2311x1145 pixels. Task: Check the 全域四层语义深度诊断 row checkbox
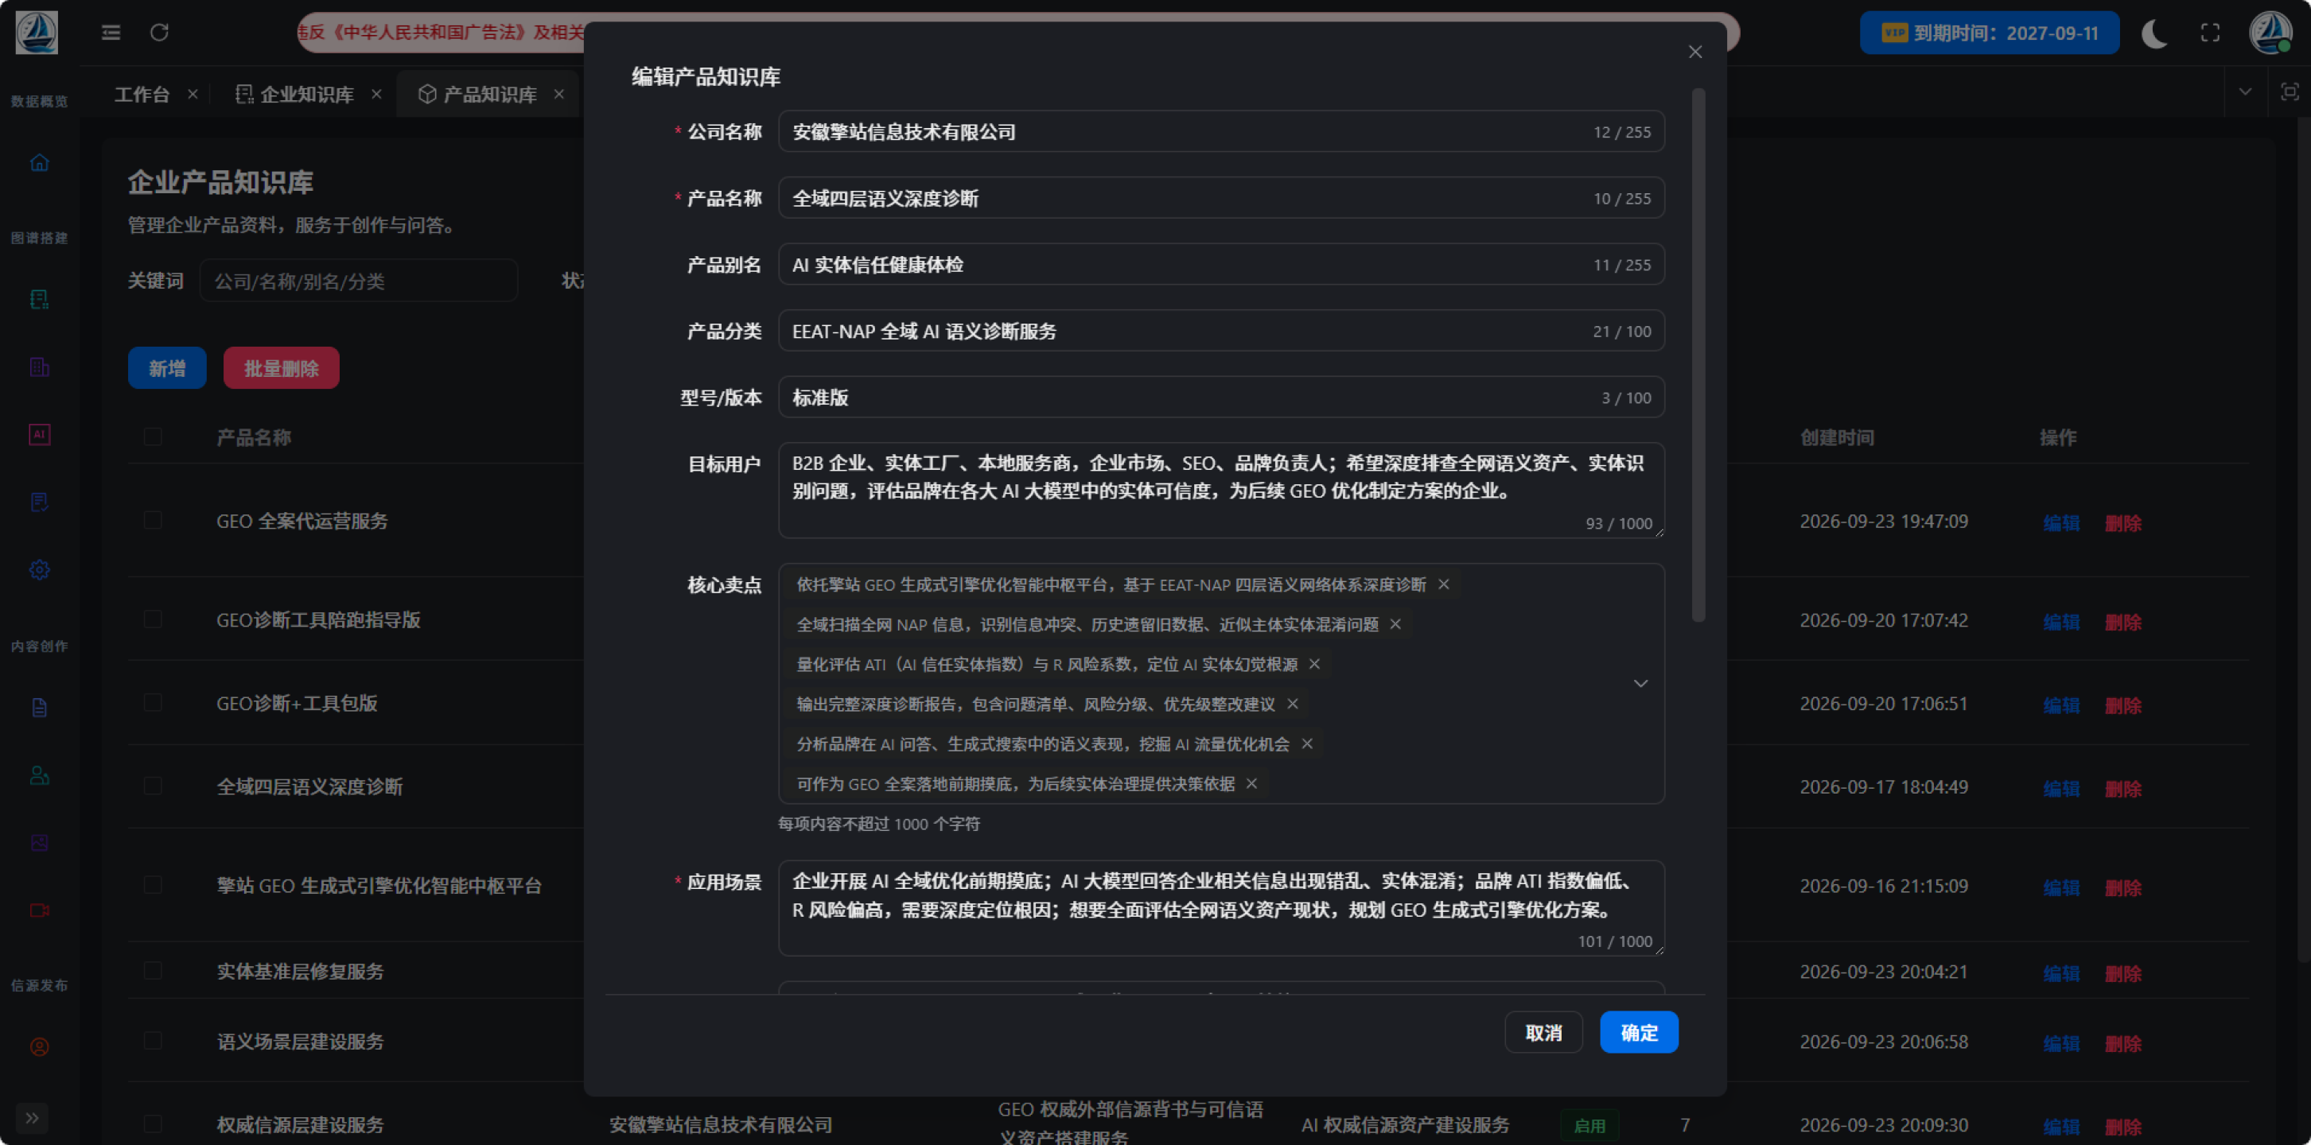(153, 786)
